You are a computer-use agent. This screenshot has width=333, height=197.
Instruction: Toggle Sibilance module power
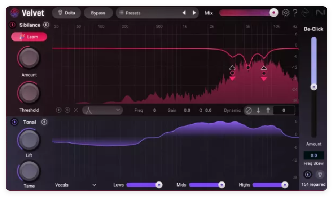[x=13, y=25]
